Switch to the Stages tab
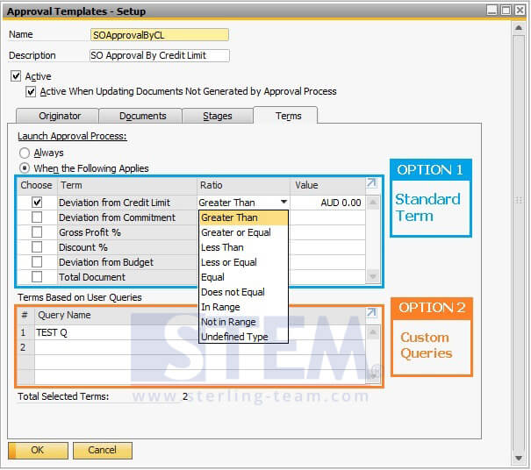Image resolution: width=531 pixels, height=470 pixels. click(x=218, y=116)
